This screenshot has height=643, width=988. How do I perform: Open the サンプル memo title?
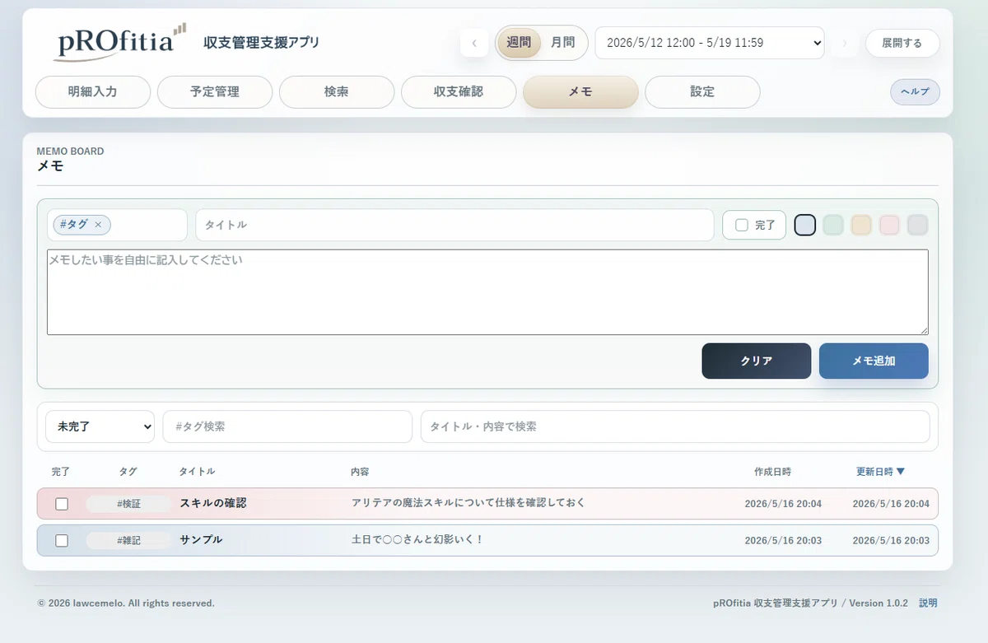(x=201, y=540)
